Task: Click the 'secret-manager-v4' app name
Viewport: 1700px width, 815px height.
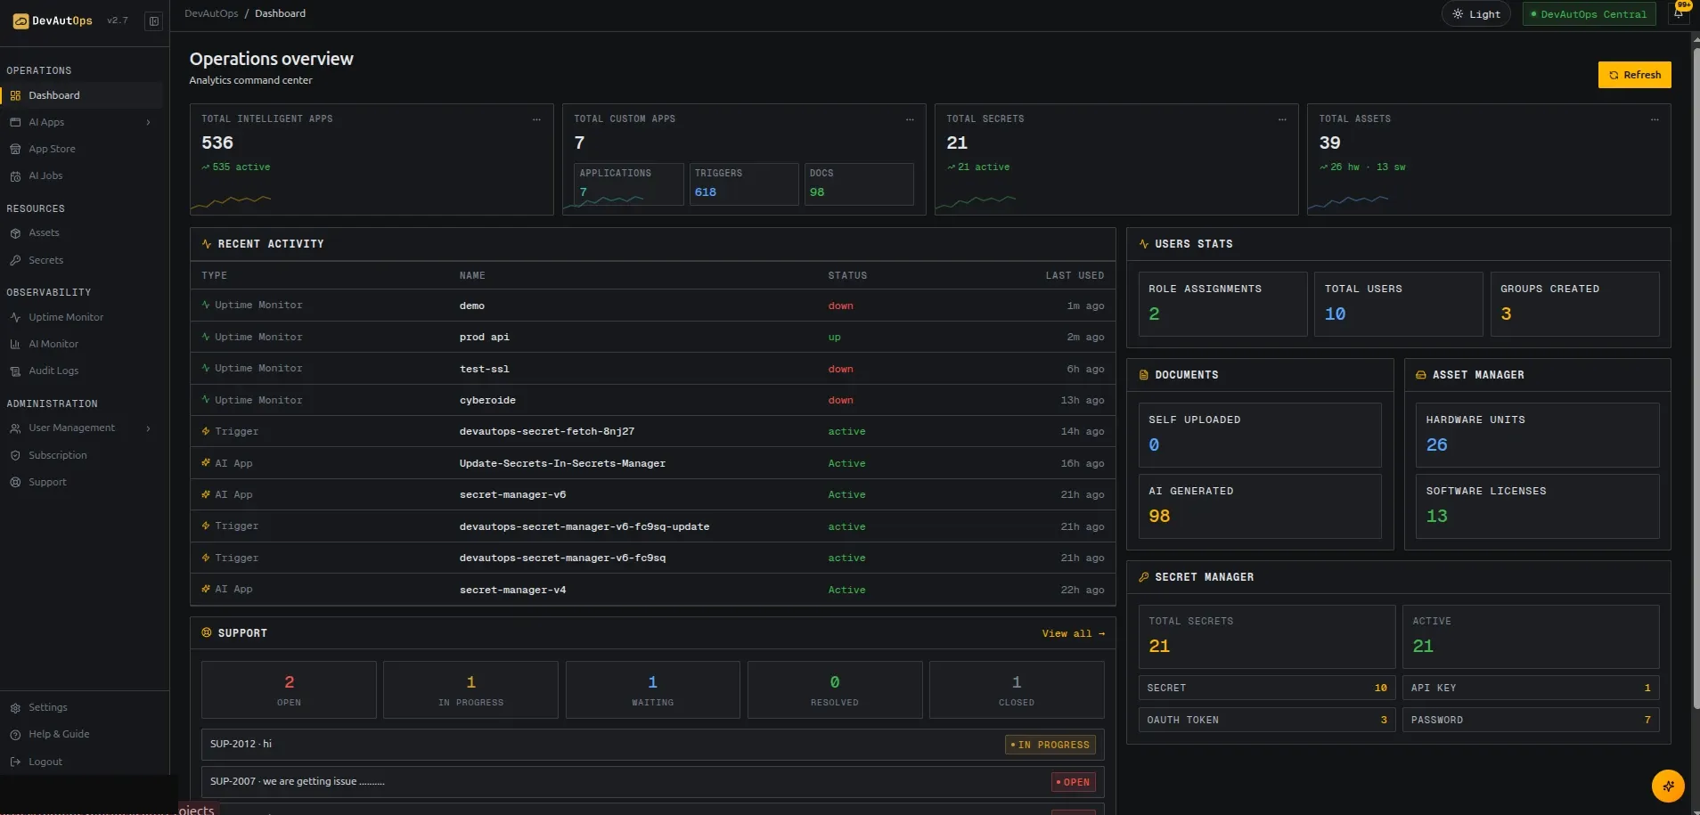Action: (512, 590)
